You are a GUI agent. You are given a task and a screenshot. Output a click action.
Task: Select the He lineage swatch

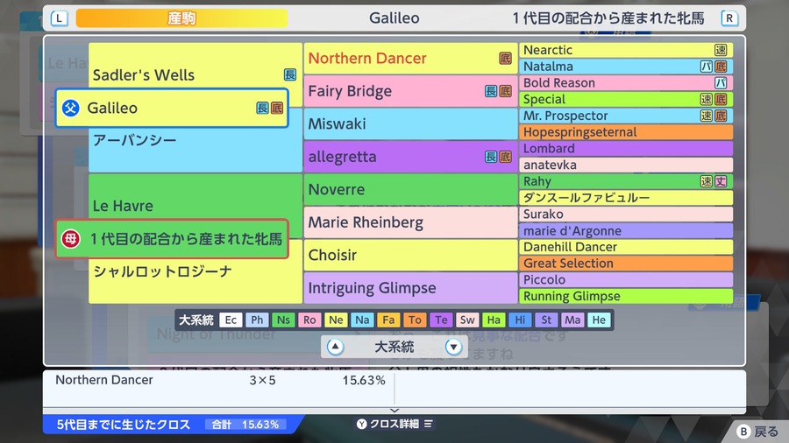pos(599,320)
